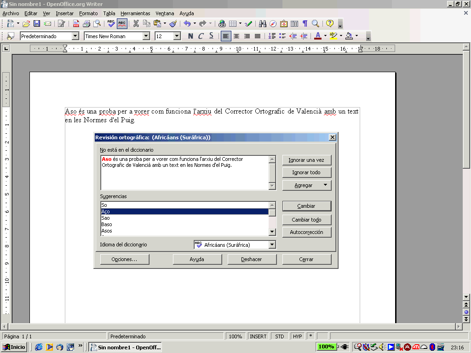Click the decrease indent icon
Image resolution: width=471 pixels, height=353 pixels.
(x=293, y=36)
